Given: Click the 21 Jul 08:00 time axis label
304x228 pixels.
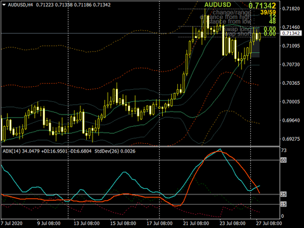Looking at the screenshot, I should (196, 224).
